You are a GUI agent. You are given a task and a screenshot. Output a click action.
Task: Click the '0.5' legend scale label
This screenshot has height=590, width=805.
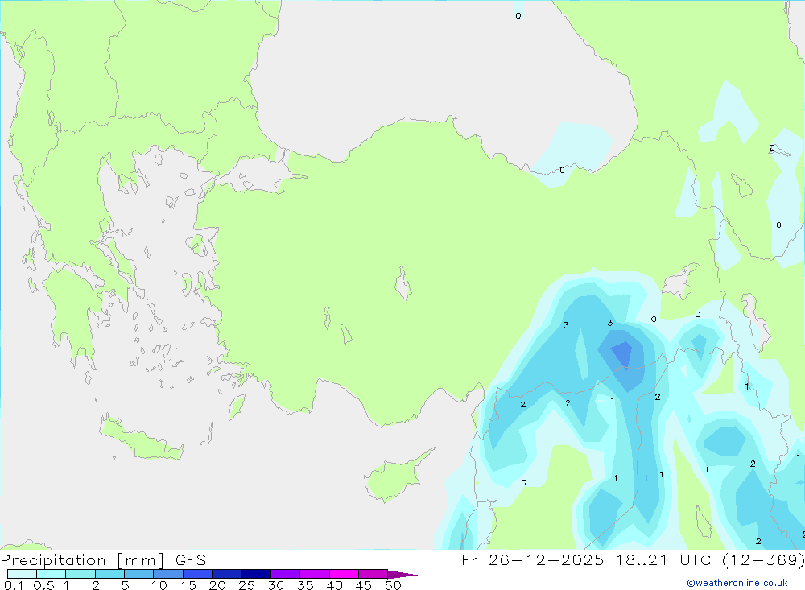[x=43, y=585]
